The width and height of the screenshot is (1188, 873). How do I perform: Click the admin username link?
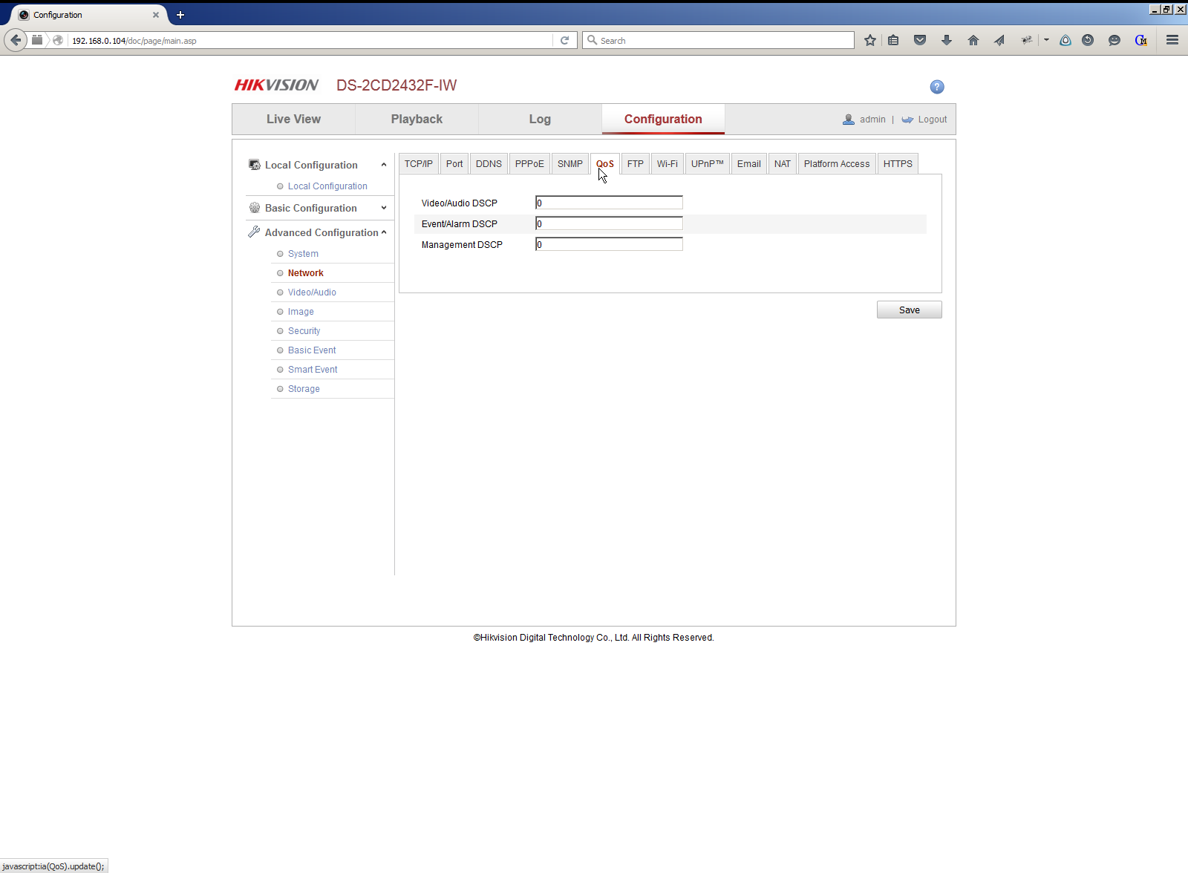click(x=872, y=120)
